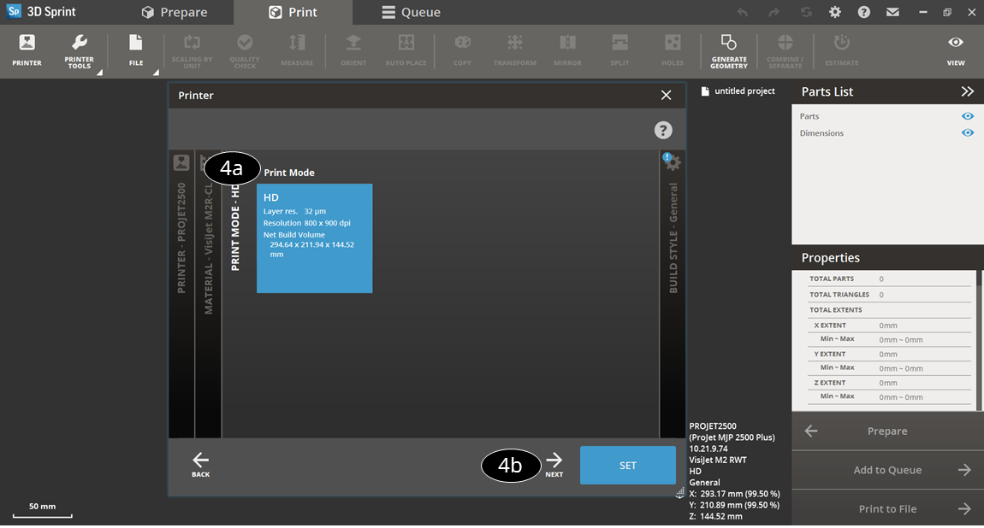Image resolution: width=984 pixels, height=528 pixels.
Task: Expand the Parts List panel with double chevron
Action: [968, 91]
